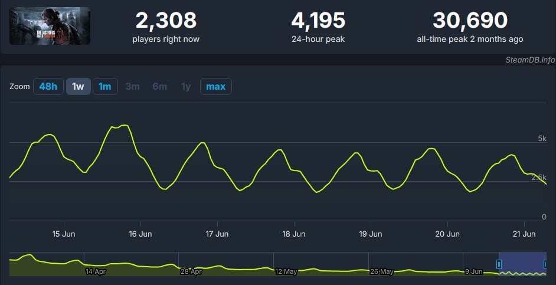
Task: Click the 0 y-axis label
Action: tap(544, 217)
